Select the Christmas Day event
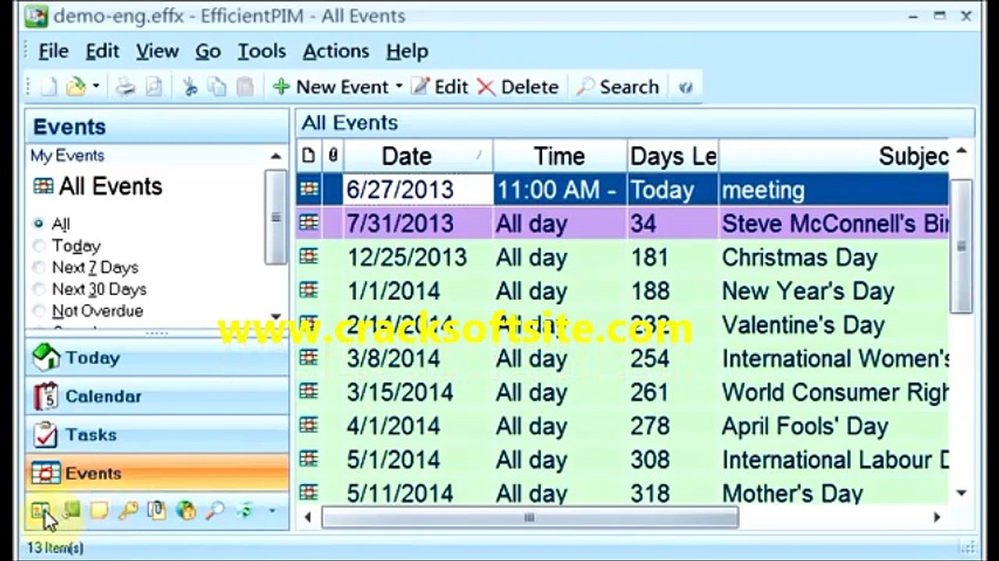This screenshot has width=999, height=561. coord(622,257)
